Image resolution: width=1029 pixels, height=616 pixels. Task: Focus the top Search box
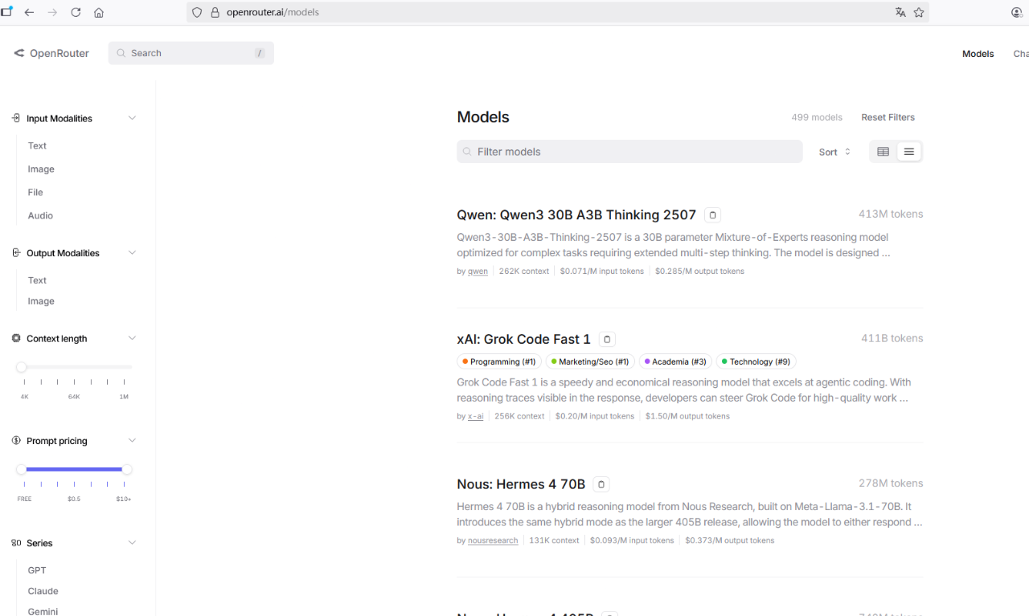[x=191, y=53]
